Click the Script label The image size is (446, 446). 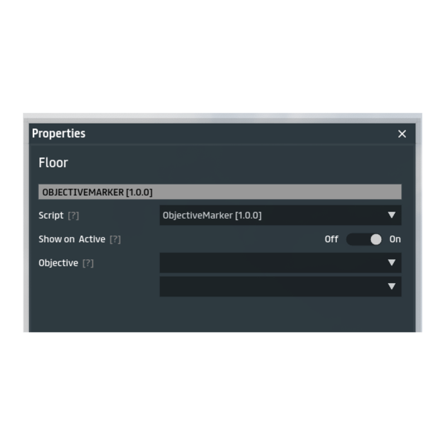[x=51, y=216]
